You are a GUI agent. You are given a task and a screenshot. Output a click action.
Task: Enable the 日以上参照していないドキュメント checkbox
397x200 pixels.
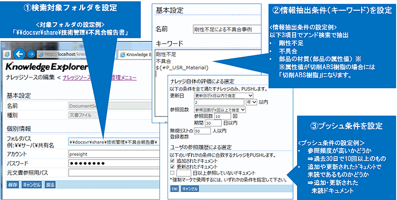[x=173, y=173]
